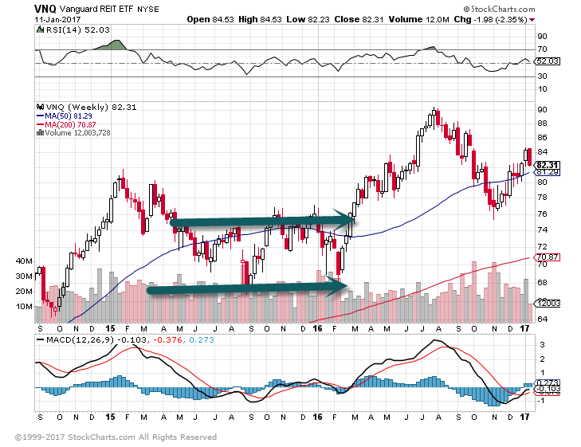Click the 20M volume axis label

[24, 292]
